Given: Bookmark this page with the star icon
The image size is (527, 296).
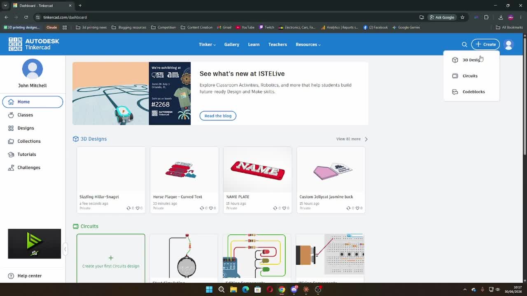Looking at the screenshot, I should (462, 17).
